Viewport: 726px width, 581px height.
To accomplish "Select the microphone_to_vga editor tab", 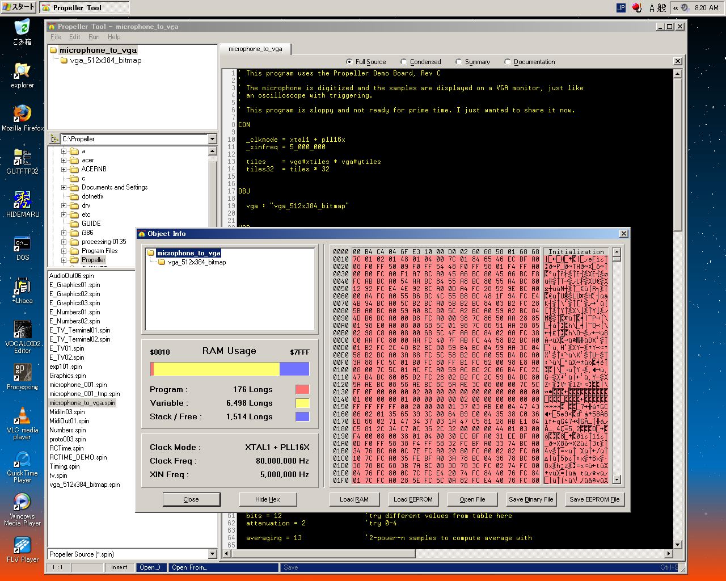I will 255,49.
